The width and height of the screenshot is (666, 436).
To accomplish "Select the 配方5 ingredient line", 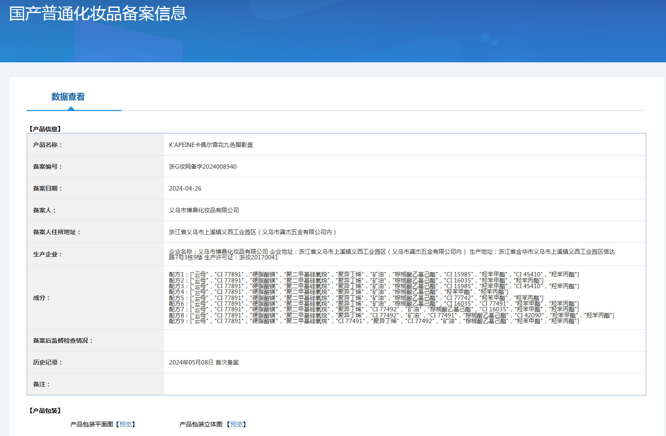I will click(356, 298).
